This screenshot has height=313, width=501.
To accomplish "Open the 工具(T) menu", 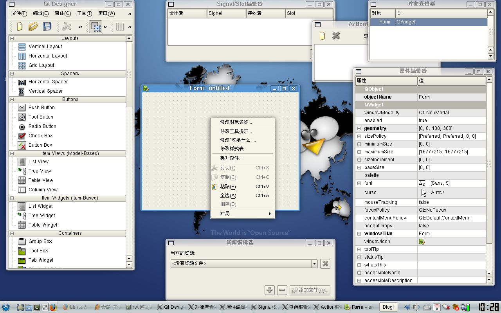I will click(84, 14).
